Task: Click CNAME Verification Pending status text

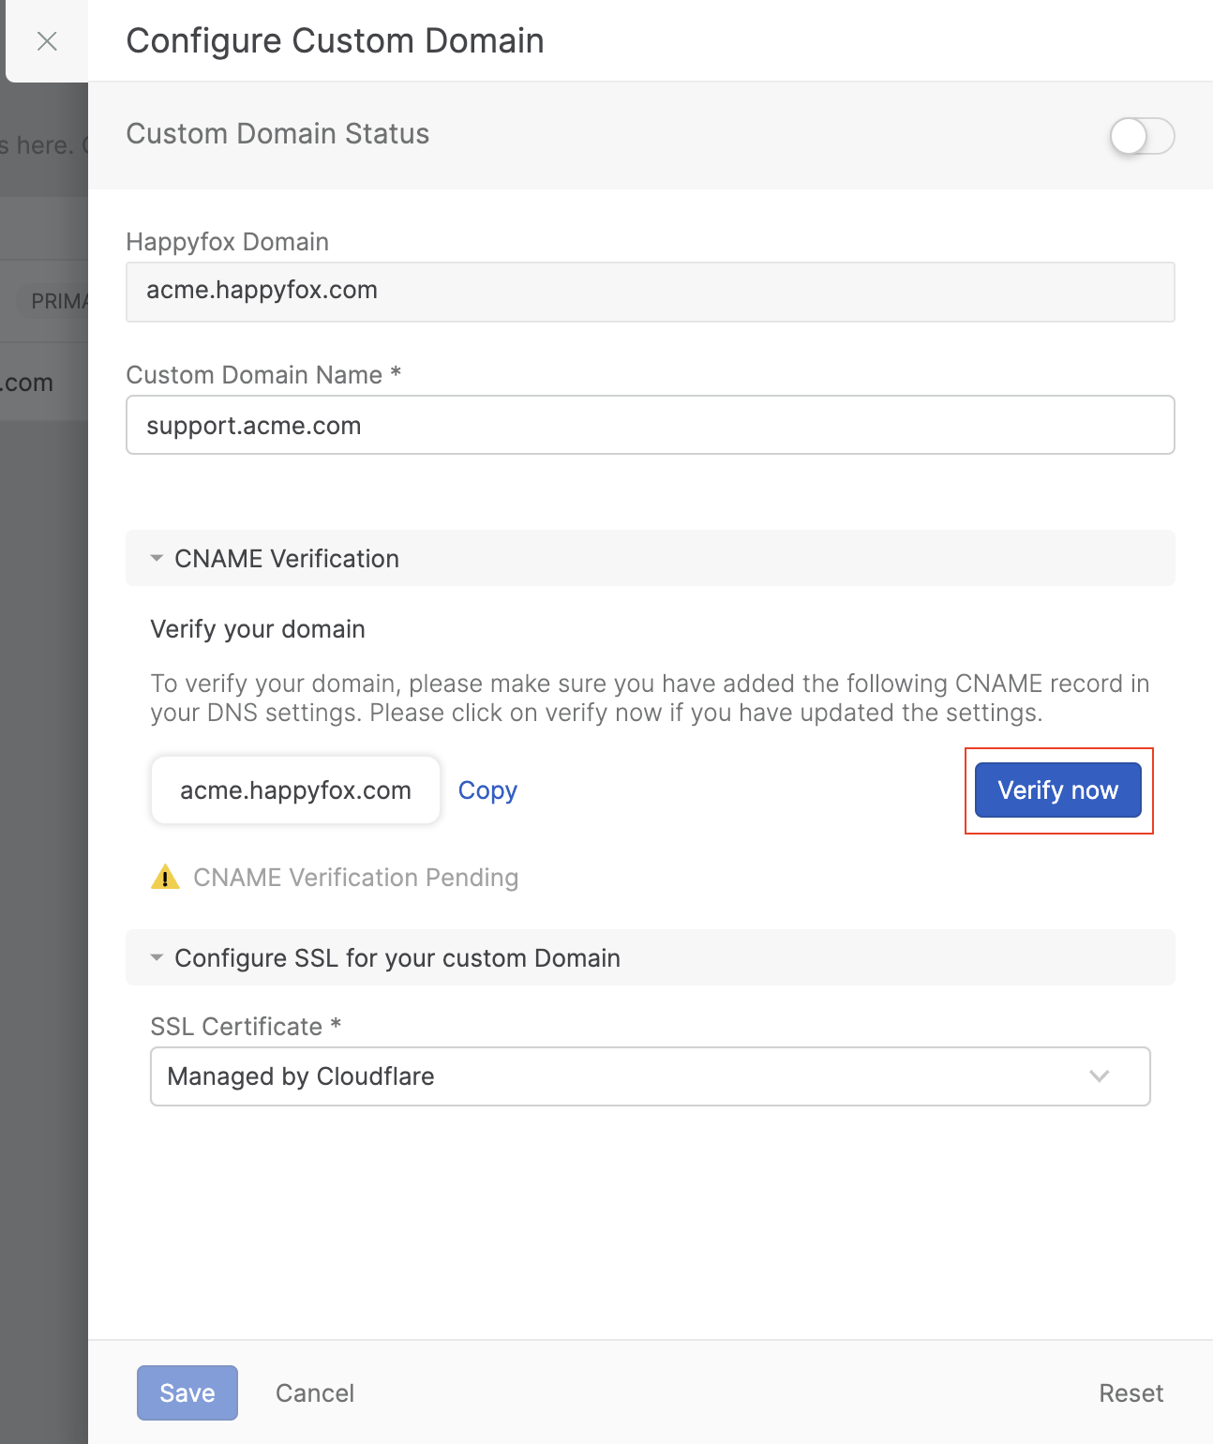Action: pos(356,878)
